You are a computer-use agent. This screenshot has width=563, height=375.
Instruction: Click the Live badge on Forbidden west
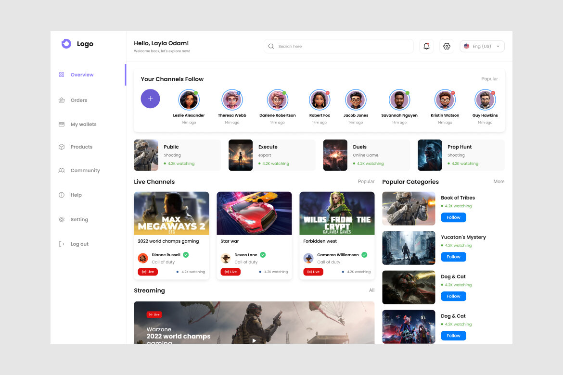[313, 272]
